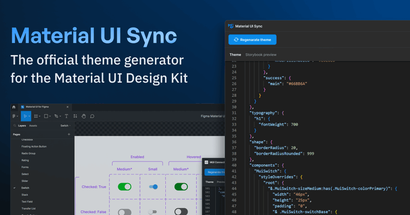Open the Floating Action Button page

pos(34,147)
